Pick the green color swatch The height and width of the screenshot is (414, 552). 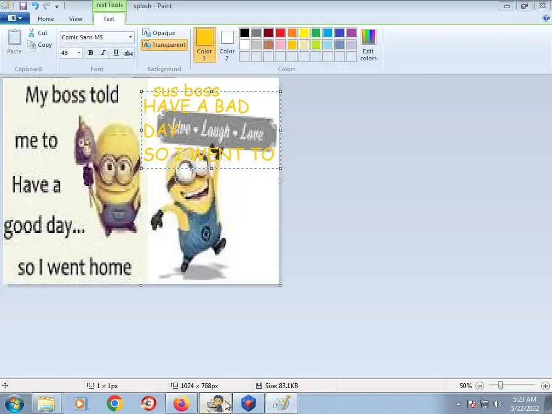pos(316,33)
